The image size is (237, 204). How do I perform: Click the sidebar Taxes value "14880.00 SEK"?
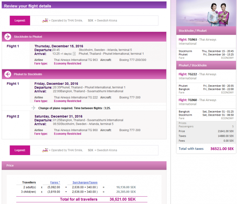click(x=226, y=136)
